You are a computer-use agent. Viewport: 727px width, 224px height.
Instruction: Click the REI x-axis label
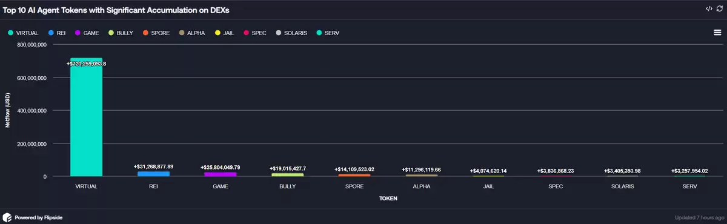pyautogui.click(x=153, y=186)
